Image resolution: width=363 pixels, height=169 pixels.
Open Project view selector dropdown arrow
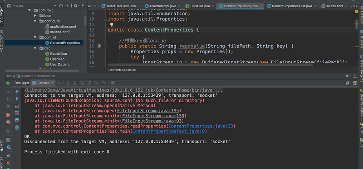(x=55, y=6)
